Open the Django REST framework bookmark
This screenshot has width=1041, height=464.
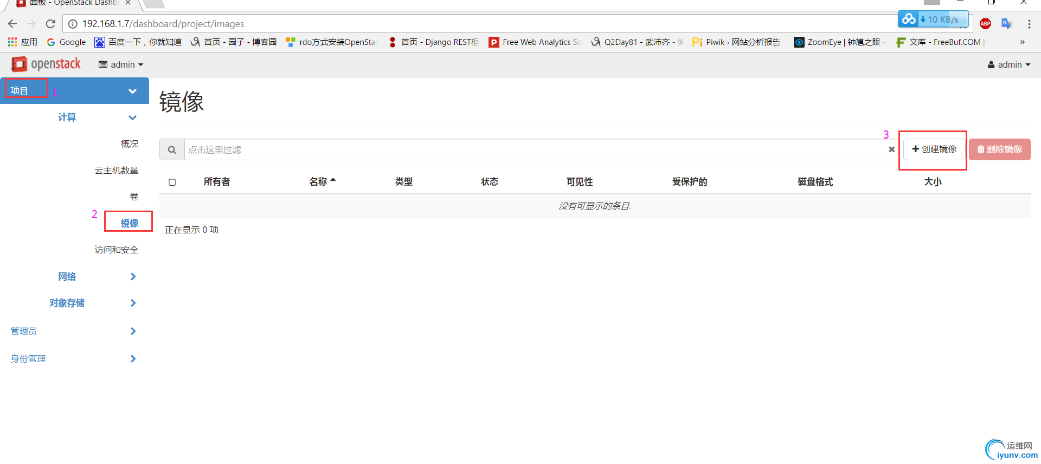[433, 42]
